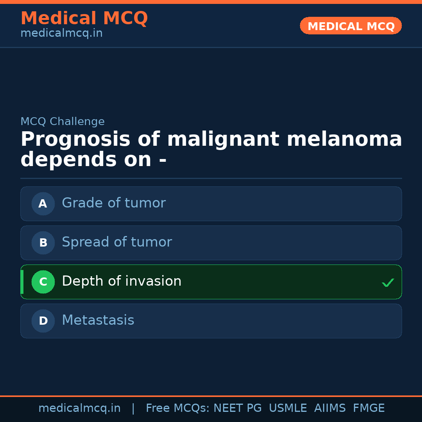Screen dimensions: 422x422
Task: Click the green C circle badge
Action: pyautogui.click(x=43, y=282)
